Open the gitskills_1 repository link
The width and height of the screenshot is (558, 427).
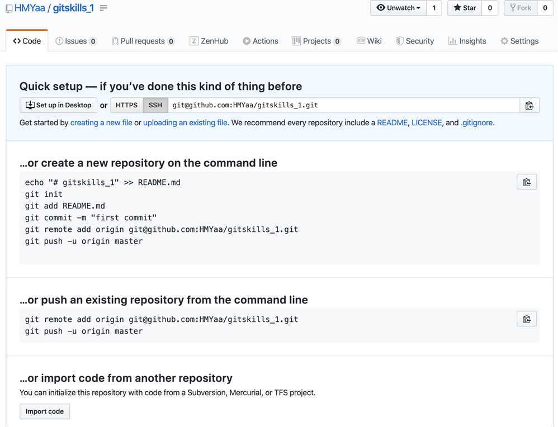click(x=73, y=8)
